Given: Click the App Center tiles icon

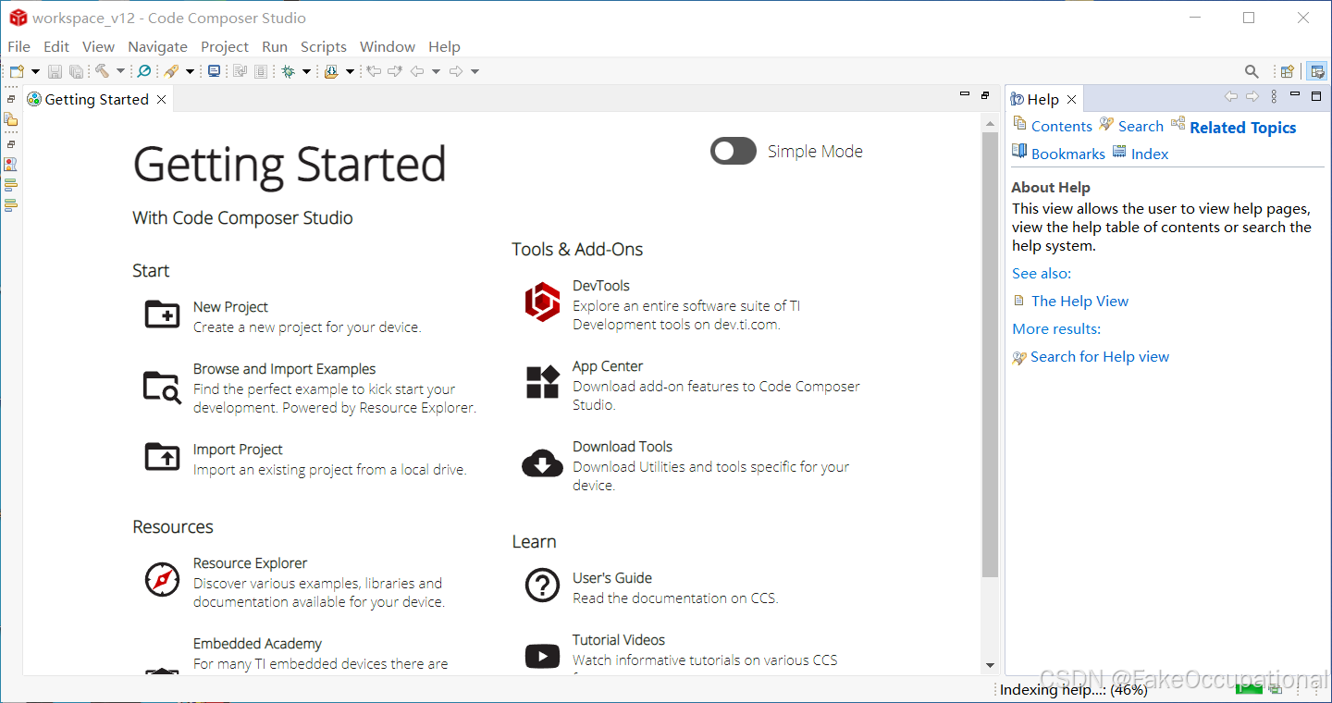Looking at the screenshot, I should point(542,382).
